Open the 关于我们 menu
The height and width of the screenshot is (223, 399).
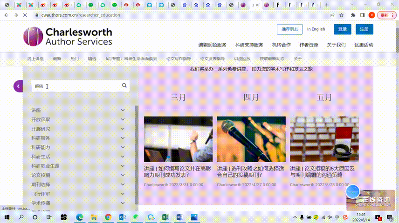336,45
